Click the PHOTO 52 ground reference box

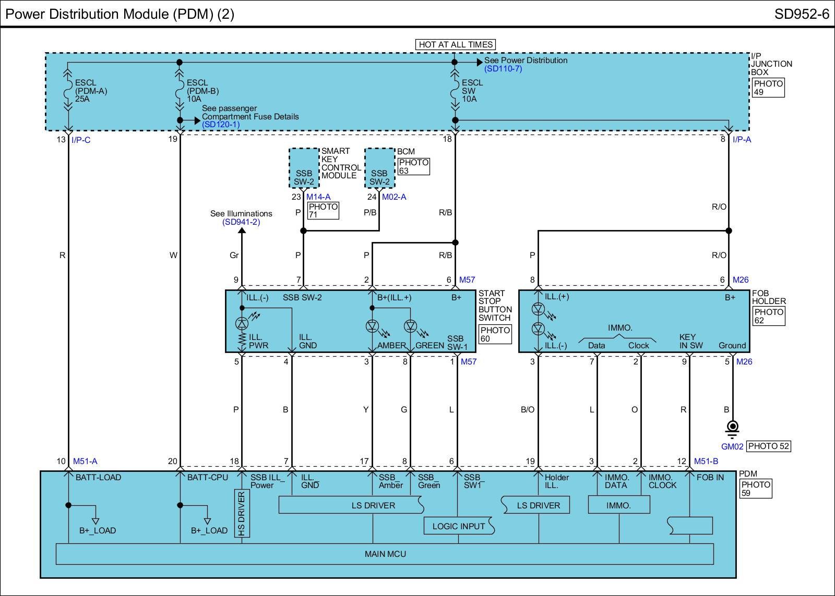768,446
